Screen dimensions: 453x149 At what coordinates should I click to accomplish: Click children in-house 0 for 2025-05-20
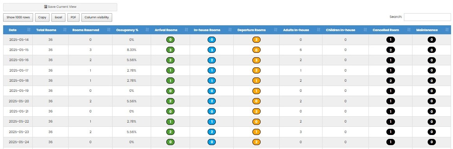click(345, 101)
